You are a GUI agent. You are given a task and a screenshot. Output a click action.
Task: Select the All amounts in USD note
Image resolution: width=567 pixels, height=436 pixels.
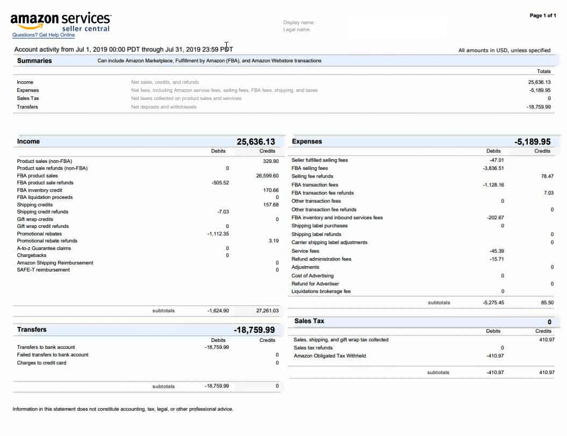click(505, 51)
